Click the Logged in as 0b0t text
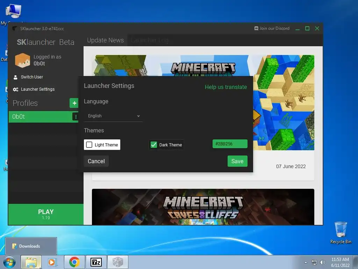Screen dimensions: 358x269 click(47, 60)
